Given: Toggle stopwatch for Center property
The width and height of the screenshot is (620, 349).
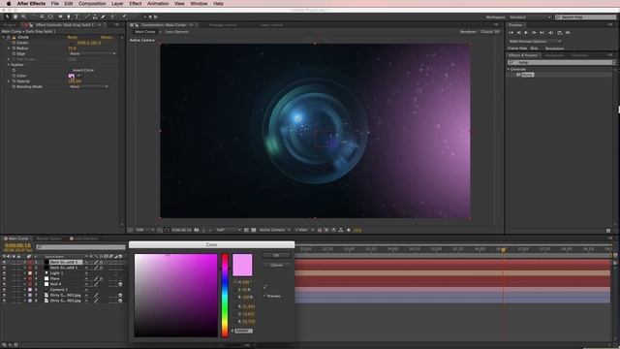Looking at the screenshot, I should [14, 43].
